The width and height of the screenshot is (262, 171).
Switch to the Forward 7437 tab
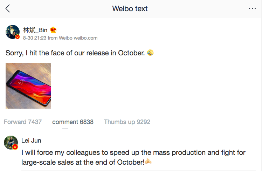pyautogui.click(x=23, y=122)
